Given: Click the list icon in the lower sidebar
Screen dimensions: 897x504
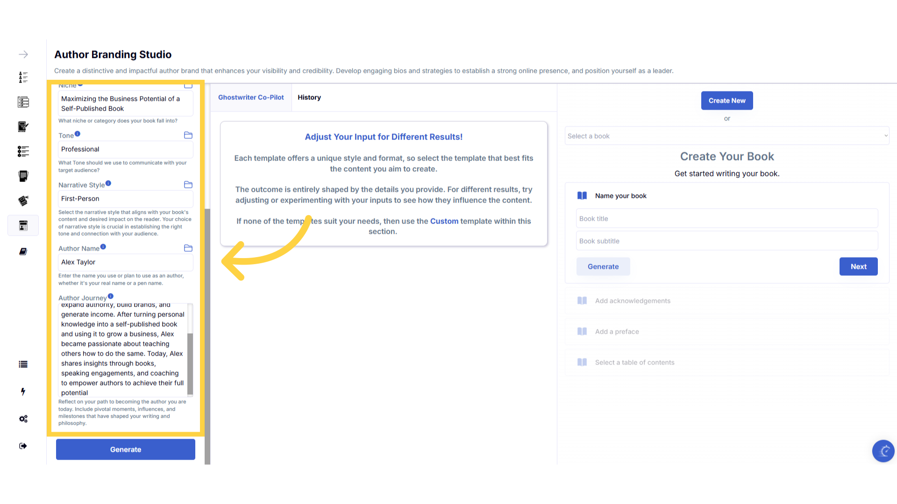Looking at the screenshot, I should (x=23, y=364).
